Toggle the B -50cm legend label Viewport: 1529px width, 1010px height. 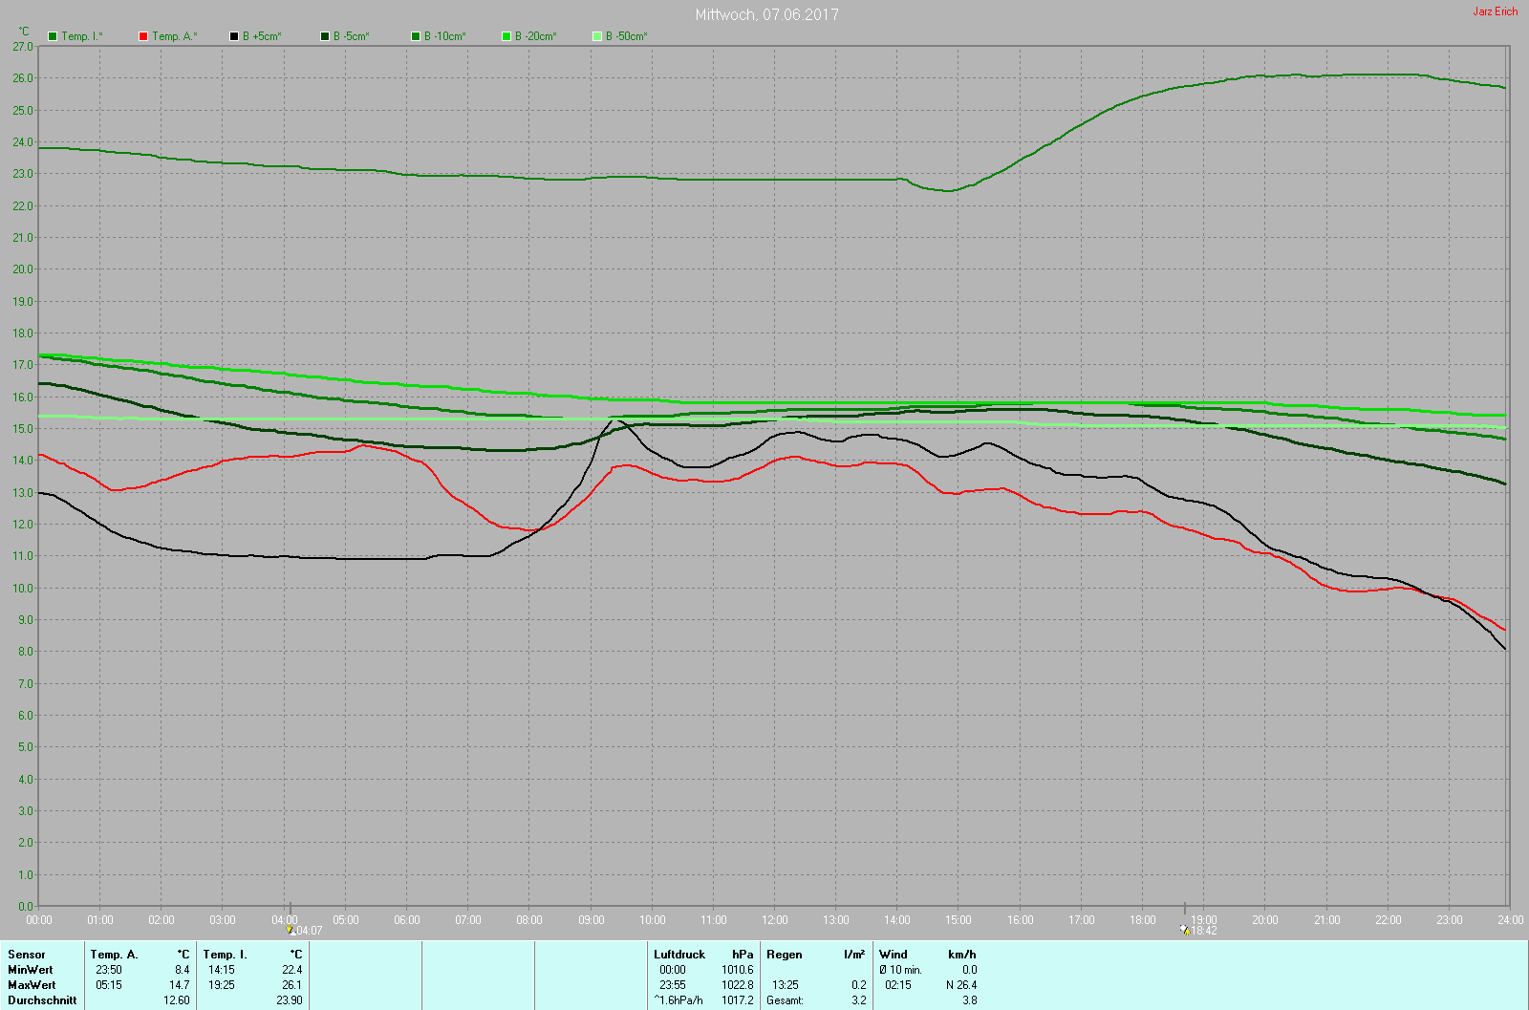[626, 36]
